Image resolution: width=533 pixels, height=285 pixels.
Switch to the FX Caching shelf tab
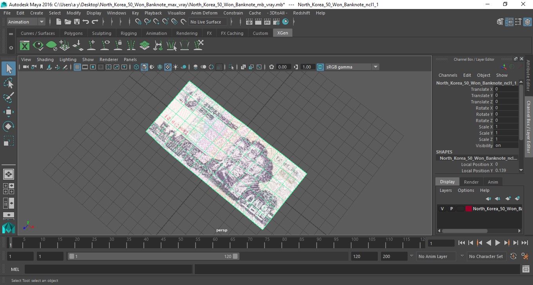pyautogui.click(x=232, y=33)
